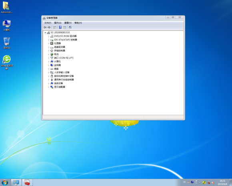Click the human interface devices icon

click(52, 73)
